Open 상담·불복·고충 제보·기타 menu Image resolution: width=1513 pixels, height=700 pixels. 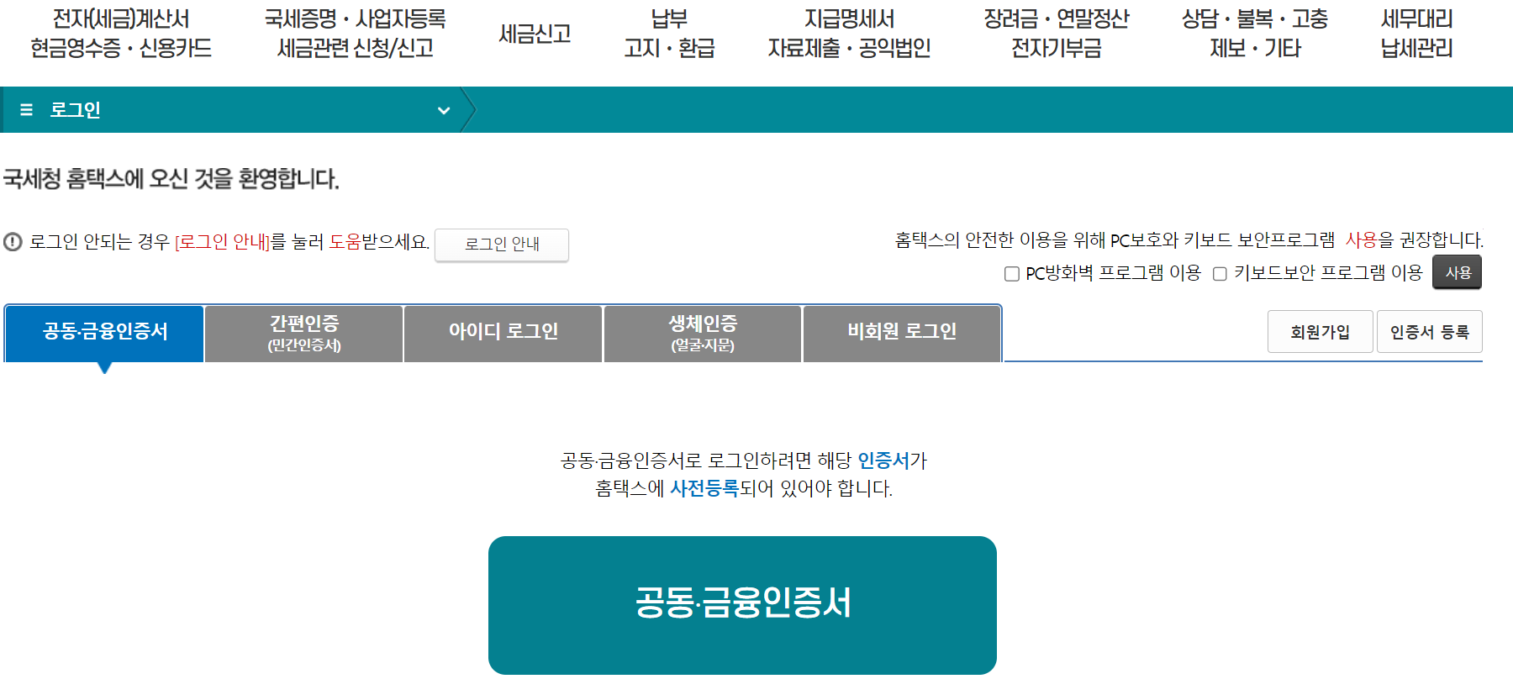[1255, 34]
